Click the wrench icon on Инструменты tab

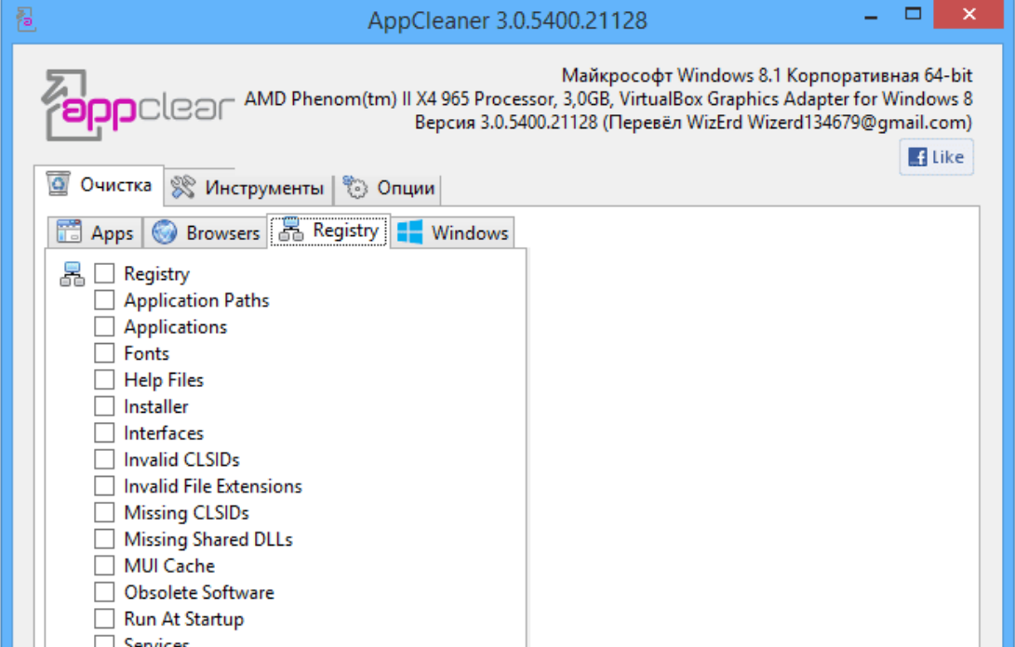pos(183,188)
